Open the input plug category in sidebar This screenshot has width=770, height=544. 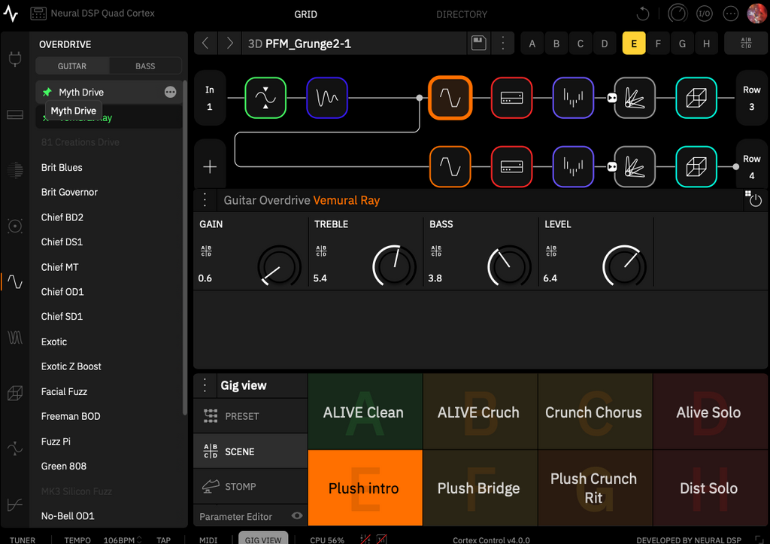tap(15, 59)
